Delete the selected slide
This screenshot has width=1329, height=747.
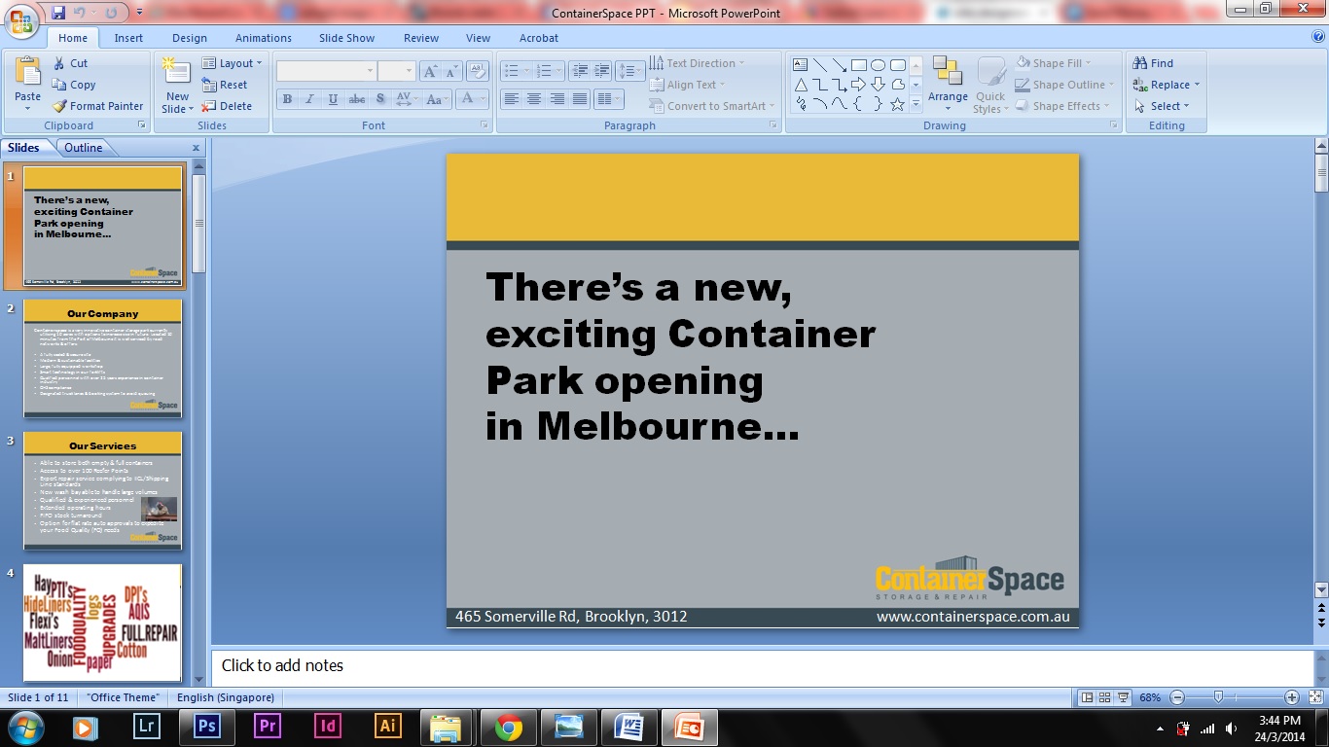coord(227,106)
